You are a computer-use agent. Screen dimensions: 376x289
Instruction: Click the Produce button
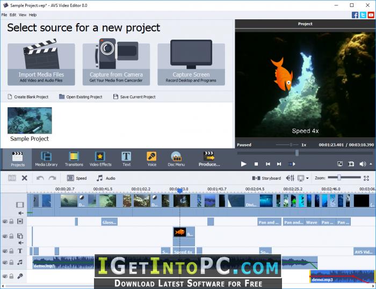(209, 159)
